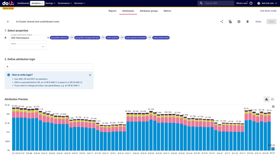Dismiss the How to write logic info box

click(90, 75)
